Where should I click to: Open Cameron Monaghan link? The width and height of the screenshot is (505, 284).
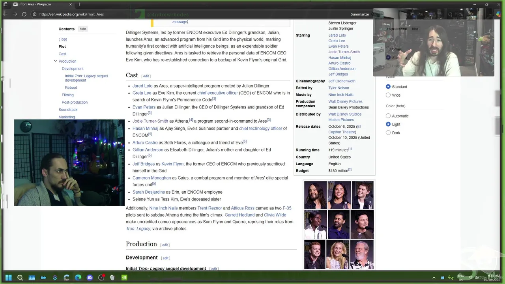click(151, 178)
